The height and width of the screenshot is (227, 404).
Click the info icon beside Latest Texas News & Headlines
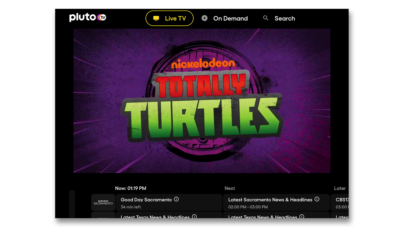[x=194, y=217]
